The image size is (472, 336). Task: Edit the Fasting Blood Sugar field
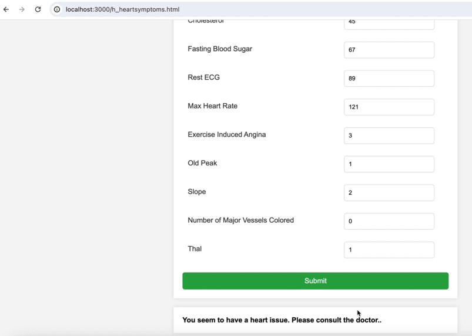[x=389, y=50]
